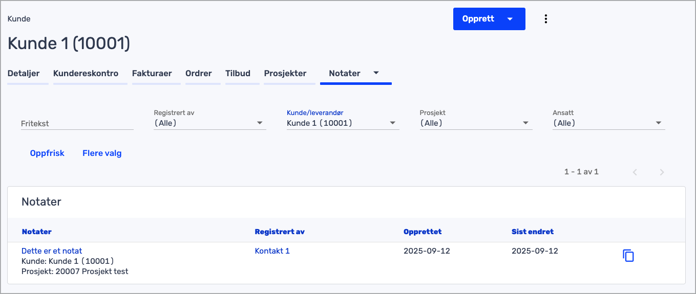Viewport: 696px width, 294px height.
Task: Open the Kundereskontro tab
Action: point(86,74)
